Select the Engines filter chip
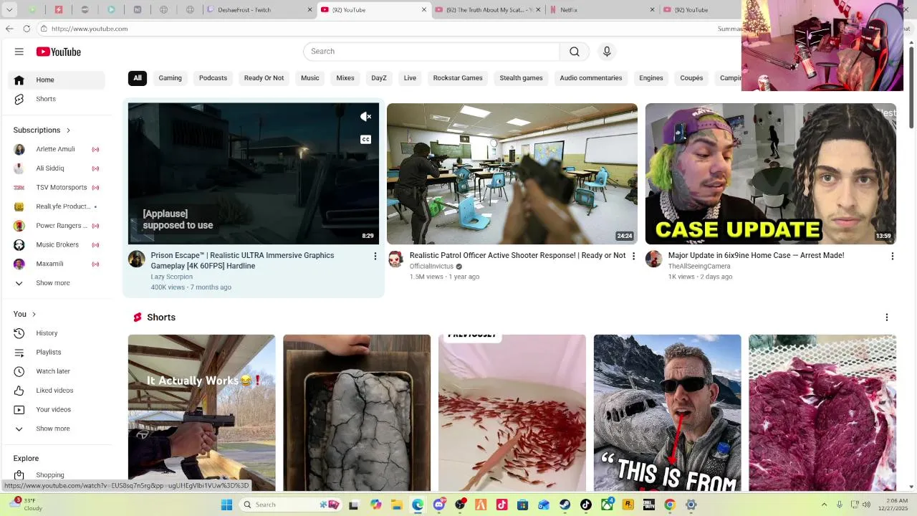The image size is (917, 516). tap(651, 78)
